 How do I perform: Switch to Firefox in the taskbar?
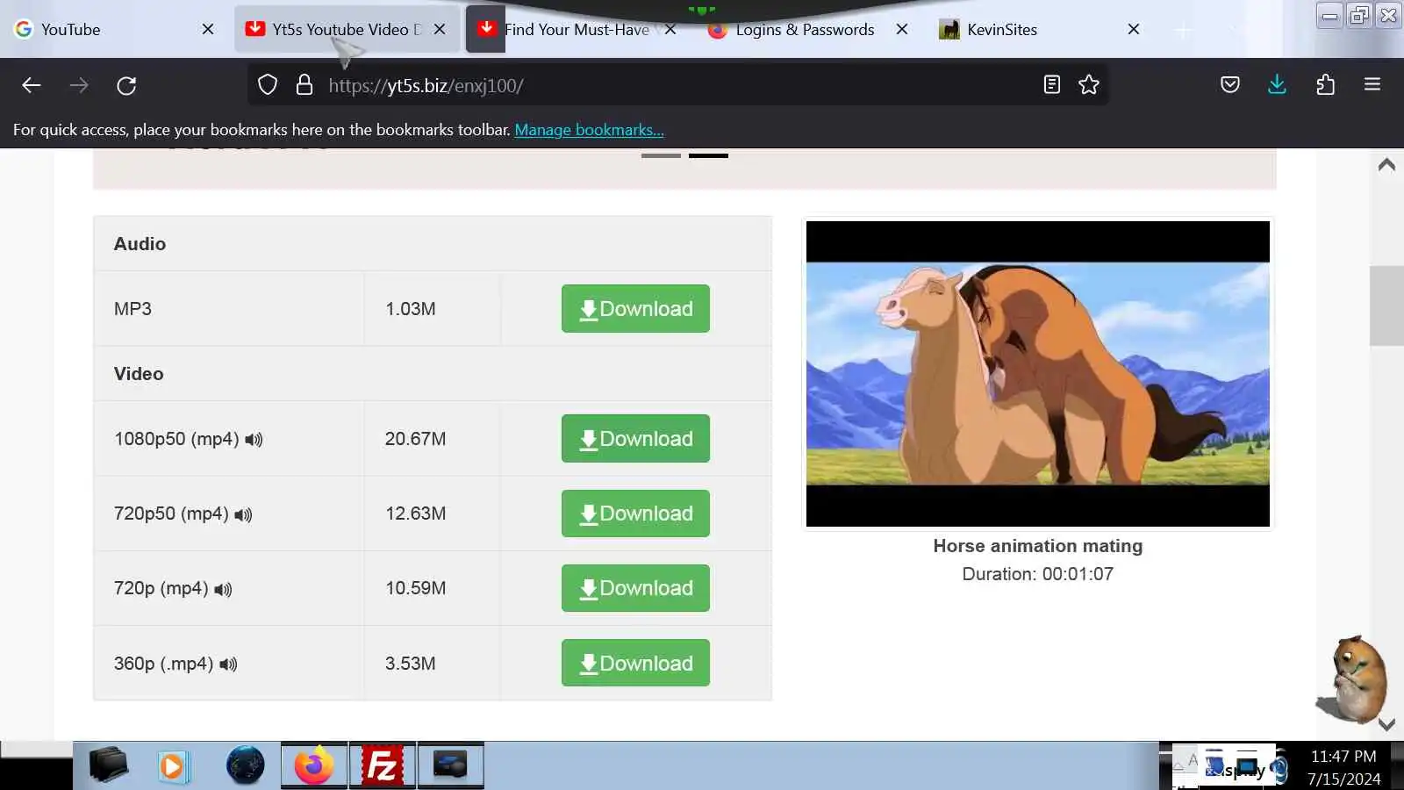[314, 765]
